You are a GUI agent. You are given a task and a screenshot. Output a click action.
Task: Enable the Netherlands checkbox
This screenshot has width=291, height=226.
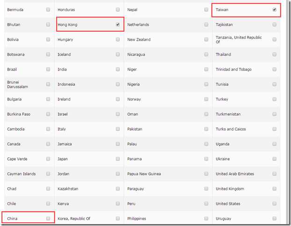[206, 24]
